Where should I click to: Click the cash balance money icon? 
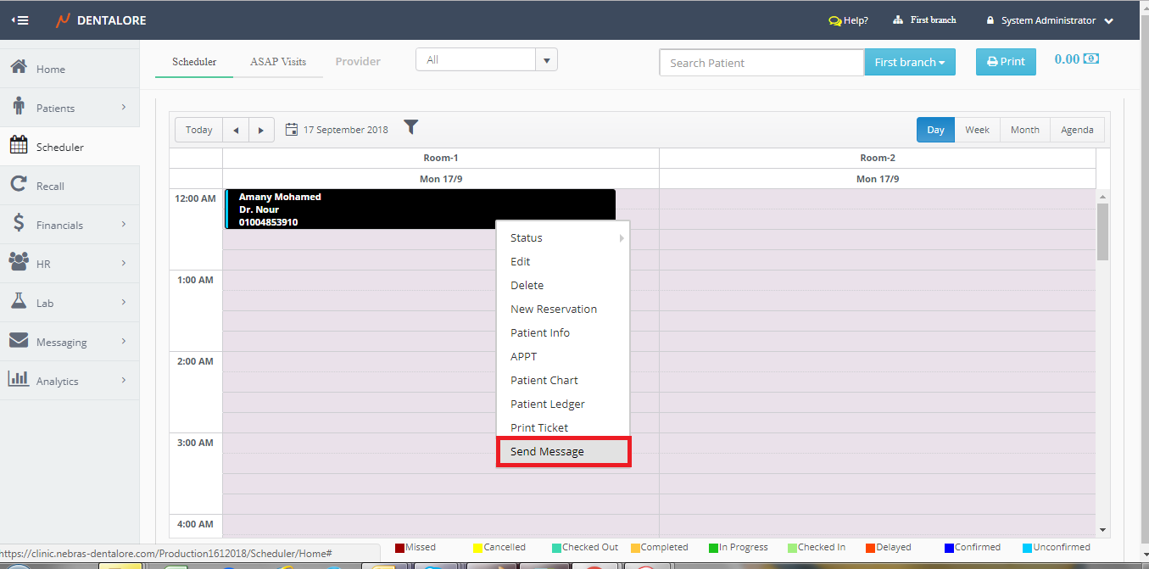[x=1091, y=59]
